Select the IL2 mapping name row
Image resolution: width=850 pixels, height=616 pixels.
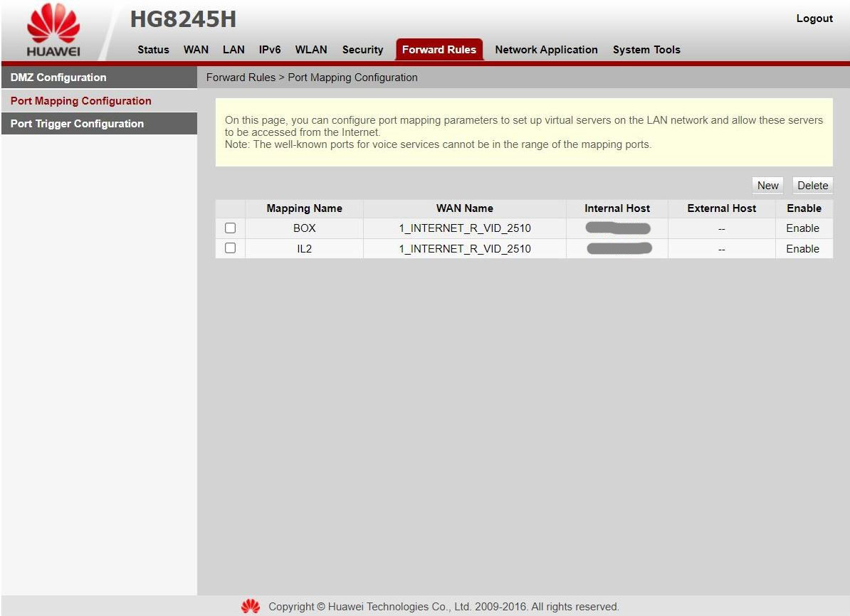point(304,249)
